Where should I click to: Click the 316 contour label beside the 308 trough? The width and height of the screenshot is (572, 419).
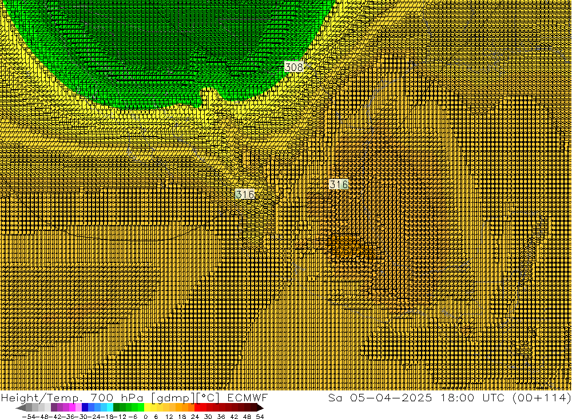tap(245, 194)
